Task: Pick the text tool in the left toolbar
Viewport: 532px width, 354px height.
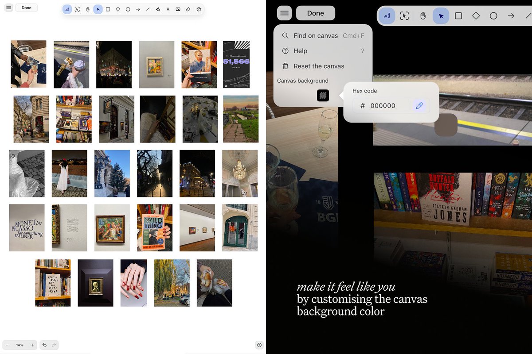Action: (x=168, y=9)
